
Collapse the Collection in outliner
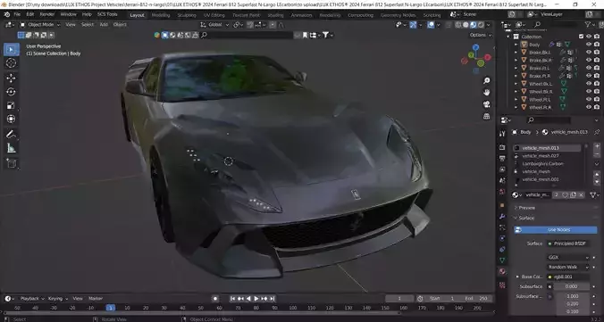(x=508, y=37)
